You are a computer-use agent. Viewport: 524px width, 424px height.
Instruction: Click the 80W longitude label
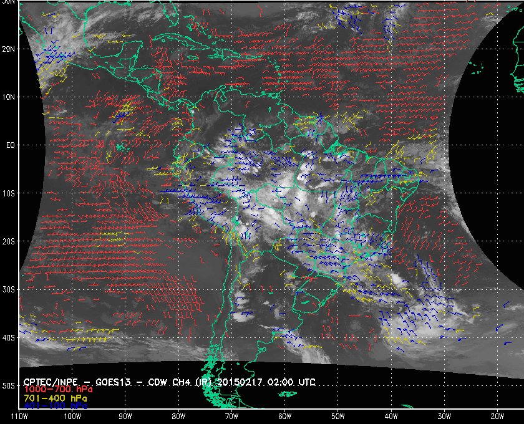pyautogui.click(x=178, y=417)
